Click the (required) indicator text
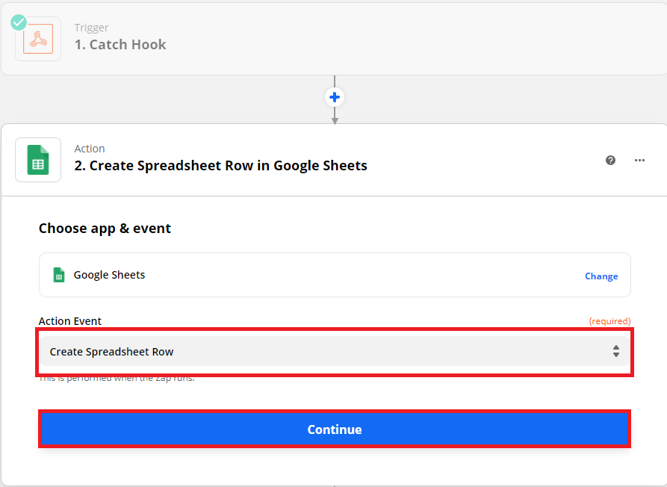This screenshot has height=487, width=667. [x=609, y=321]
